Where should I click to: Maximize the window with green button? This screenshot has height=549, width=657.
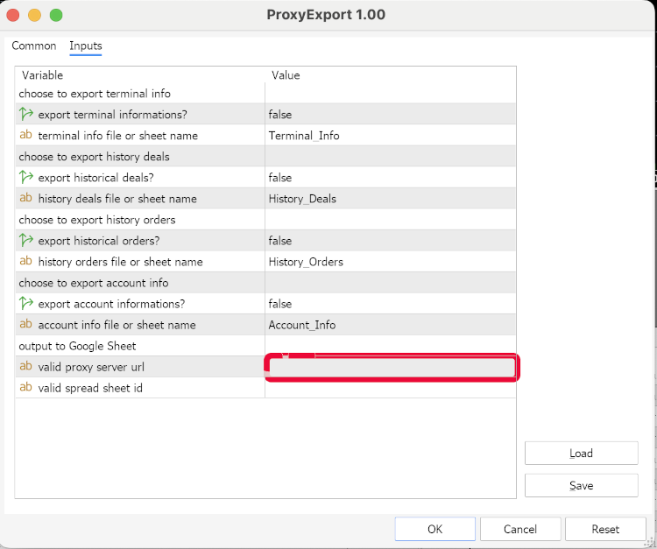[56, 15]
